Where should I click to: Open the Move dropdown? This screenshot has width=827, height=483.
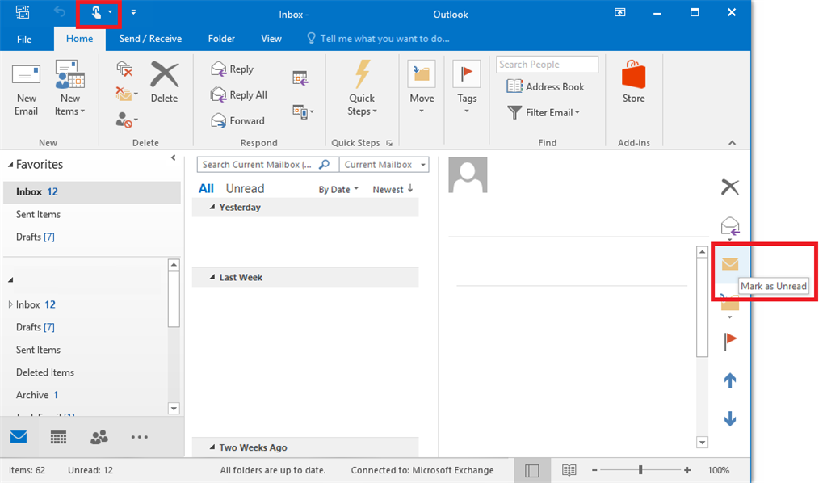pos(422,87)
